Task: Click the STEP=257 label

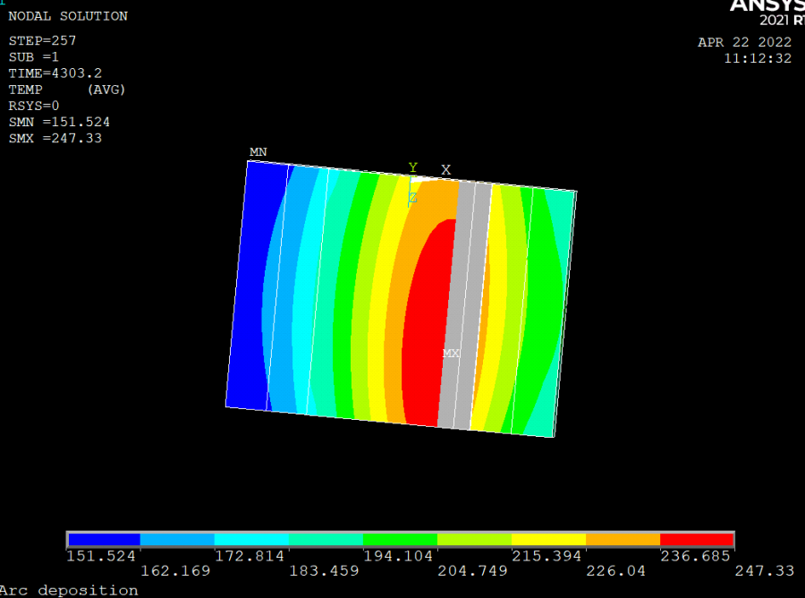Action: click(42, 40)
